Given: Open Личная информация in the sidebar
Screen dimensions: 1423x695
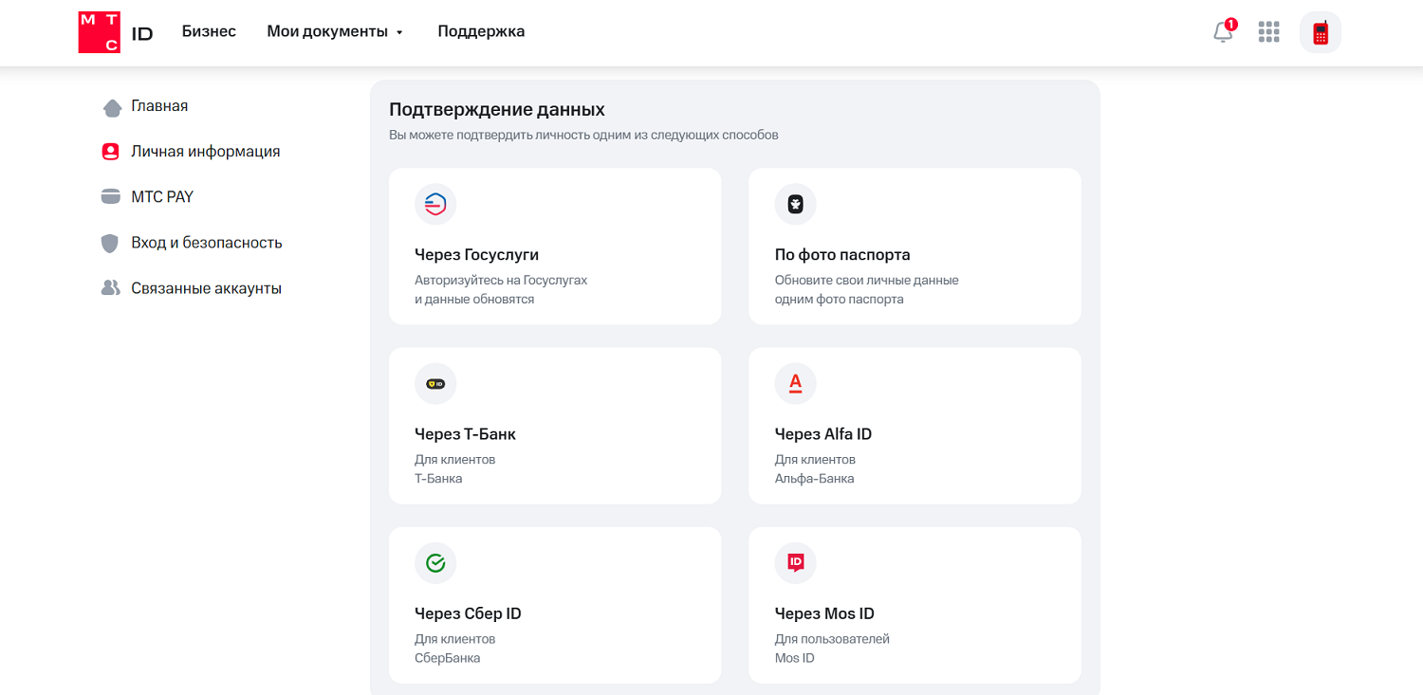Looking at the screenshot, I should [x=206, y=152].
